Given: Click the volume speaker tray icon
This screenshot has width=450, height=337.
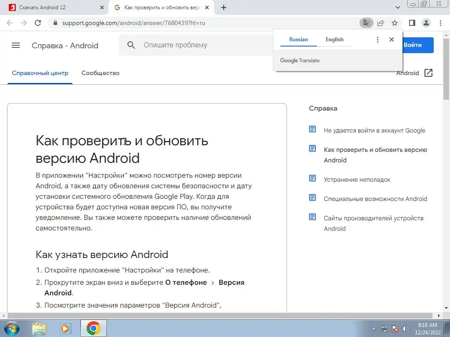Looking at the screenshot, I should [406, 329].
